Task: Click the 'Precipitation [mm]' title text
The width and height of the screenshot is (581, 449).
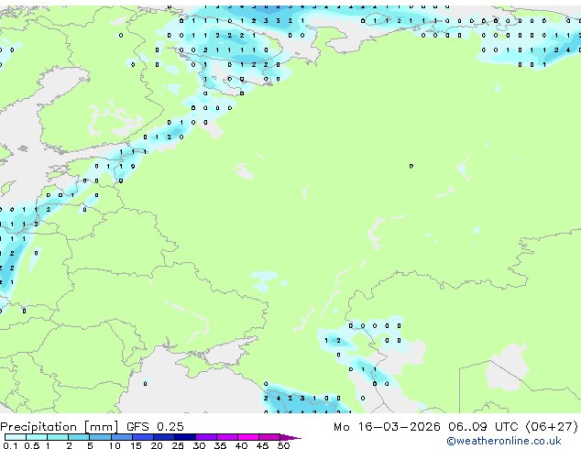Action: (x=60, y=427)
